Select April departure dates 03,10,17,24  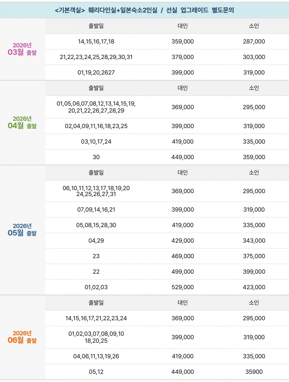pos(96,142)
